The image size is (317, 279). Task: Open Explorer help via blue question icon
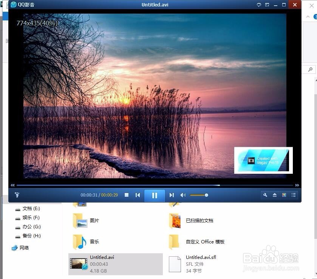tap(315, 17)
